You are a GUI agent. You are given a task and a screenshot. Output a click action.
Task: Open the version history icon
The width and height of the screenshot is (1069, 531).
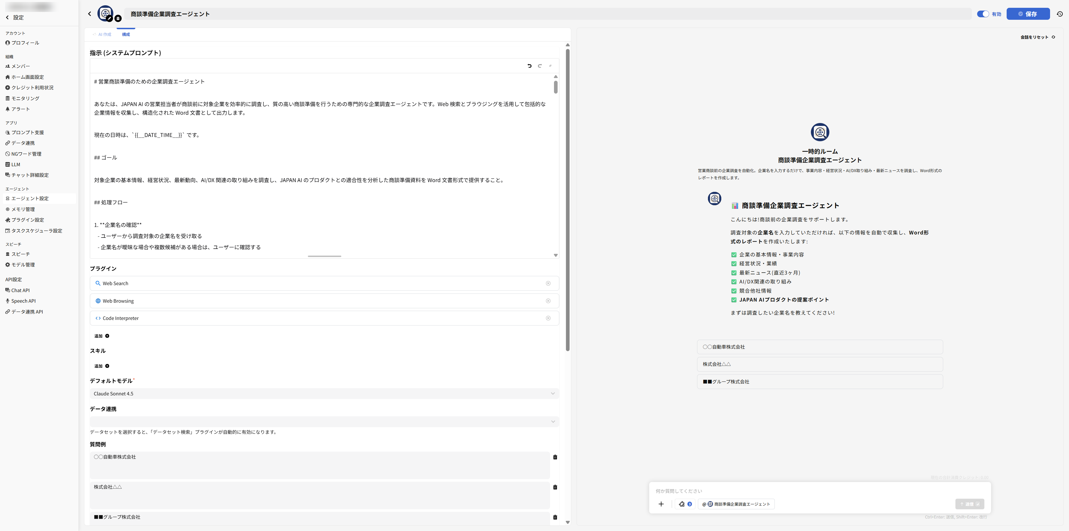[x=1060, y=14]
